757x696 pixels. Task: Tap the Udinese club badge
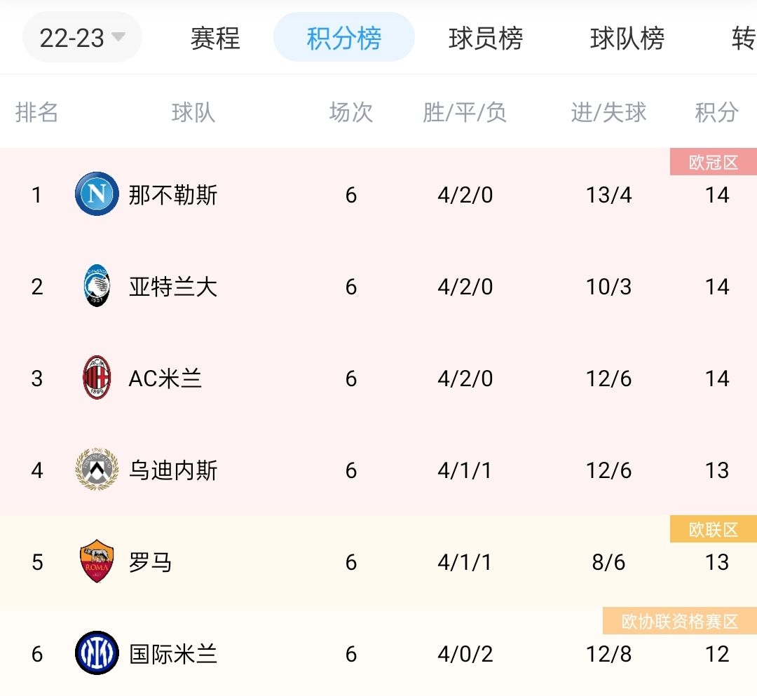(x=97, y=469)
